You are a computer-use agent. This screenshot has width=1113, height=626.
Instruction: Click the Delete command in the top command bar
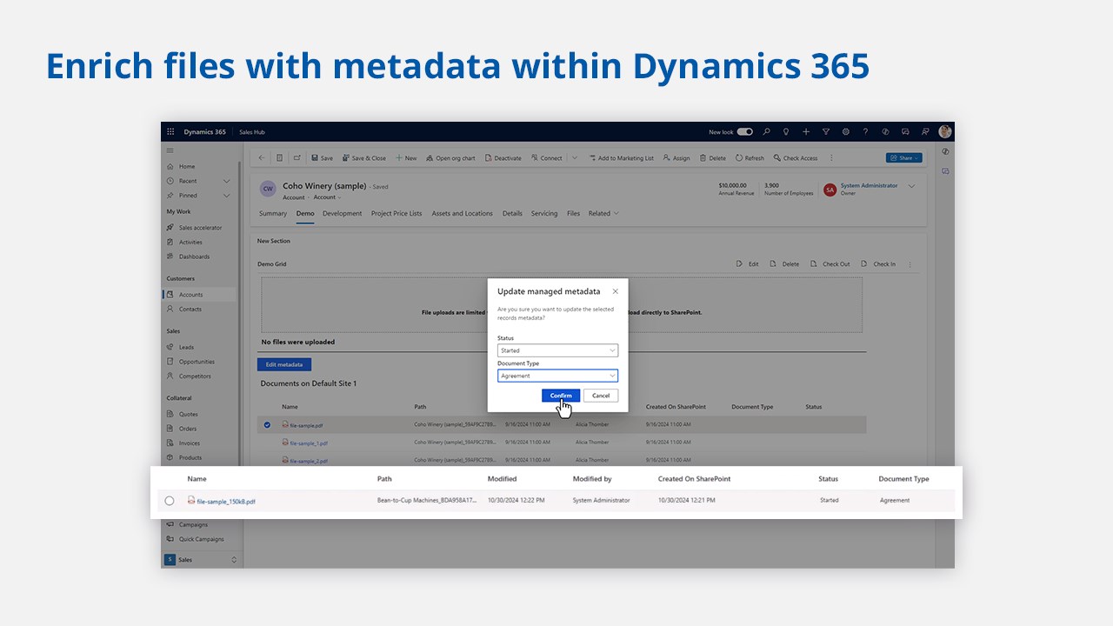coord(712,158)
